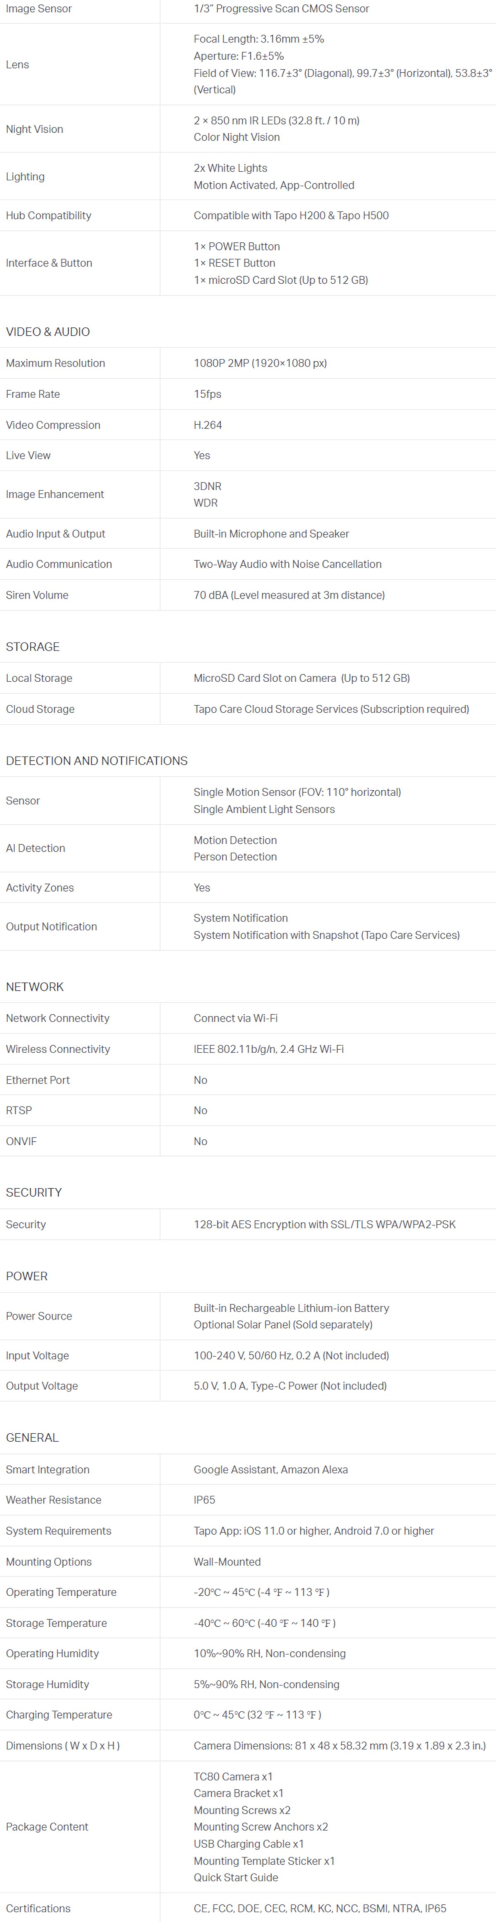
Task: Click the SECURITY section heading
Action: click(x=33, y=1192)
